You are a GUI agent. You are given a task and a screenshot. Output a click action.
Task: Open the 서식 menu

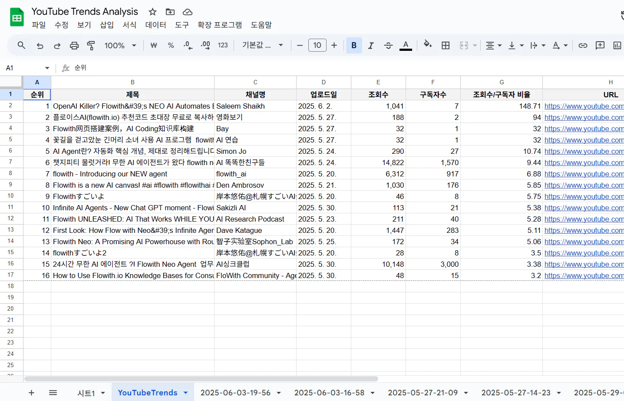129,25
